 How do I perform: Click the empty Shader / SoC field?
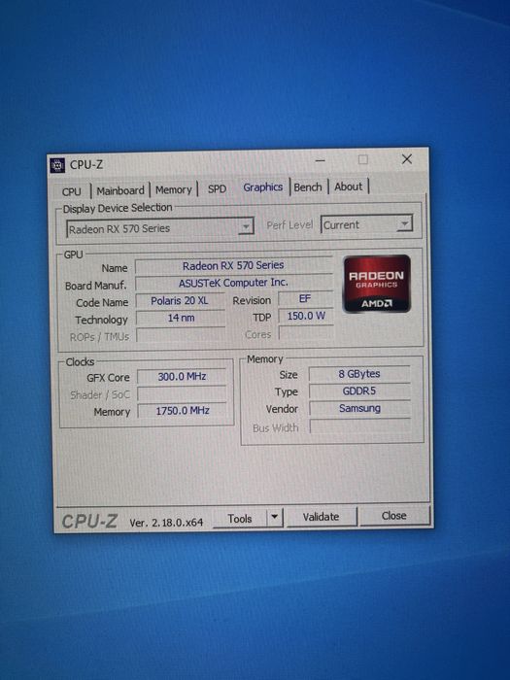tap(182, 393)
